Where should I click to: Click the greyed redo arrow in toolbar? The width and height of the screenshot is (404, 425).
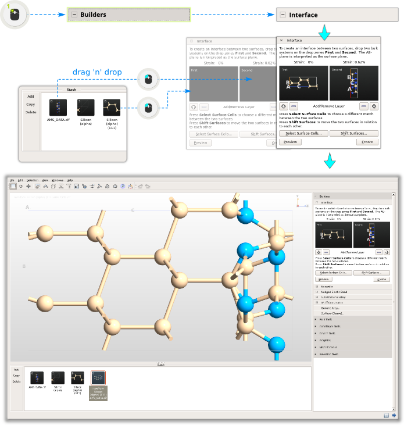pyautogui.click(x=148, y=186)
